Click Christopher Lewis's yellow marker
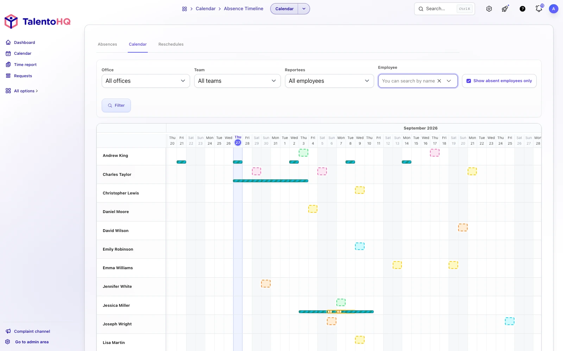This screenshot has width=563, height=351. pyautogui.click(x=360, y=190)
